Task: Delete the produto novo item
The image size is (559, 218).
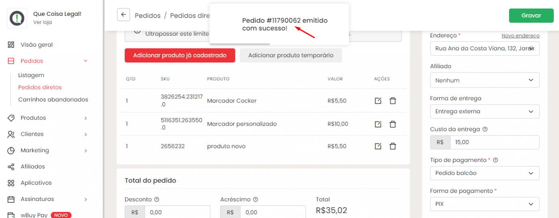Action: 393,146
